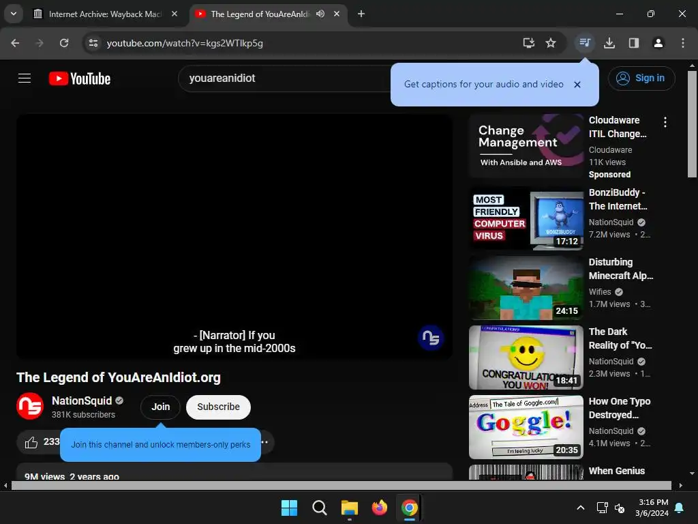This screenshot has height=524, width=698.
Task: Open When Genius video title
Action: (x=616, y=471)
